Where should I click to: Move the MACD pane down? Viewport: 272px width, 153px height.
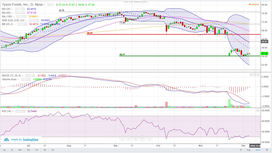[255, 74]
